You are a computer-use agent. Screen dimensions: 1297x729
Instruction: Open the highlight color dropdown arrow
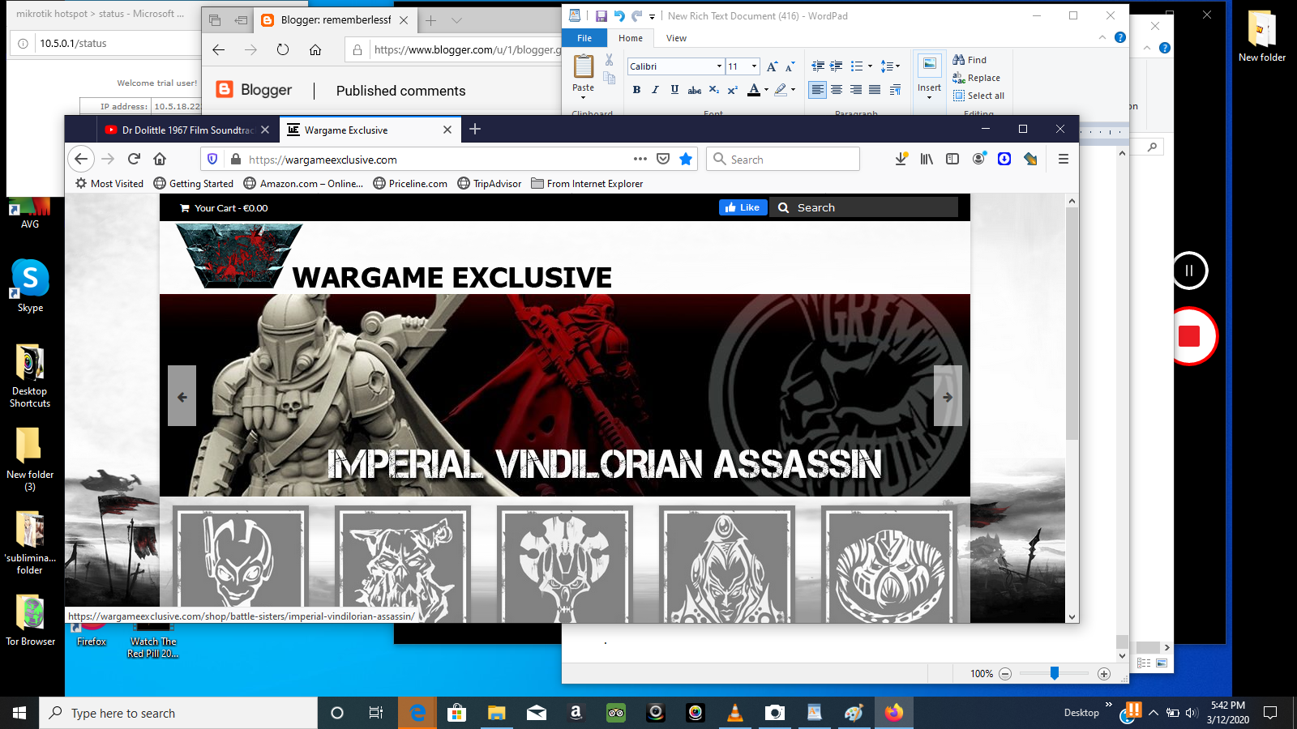point(793,90)
